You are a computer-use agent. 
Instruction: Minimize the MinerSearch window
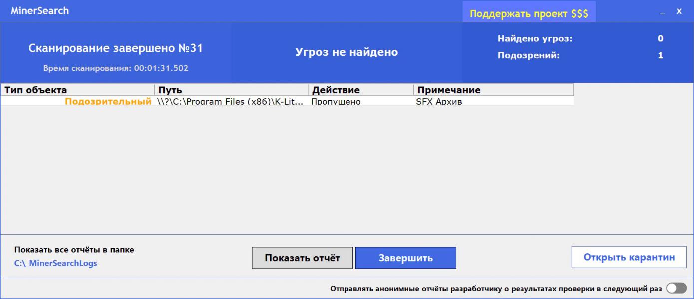[663, 12]
